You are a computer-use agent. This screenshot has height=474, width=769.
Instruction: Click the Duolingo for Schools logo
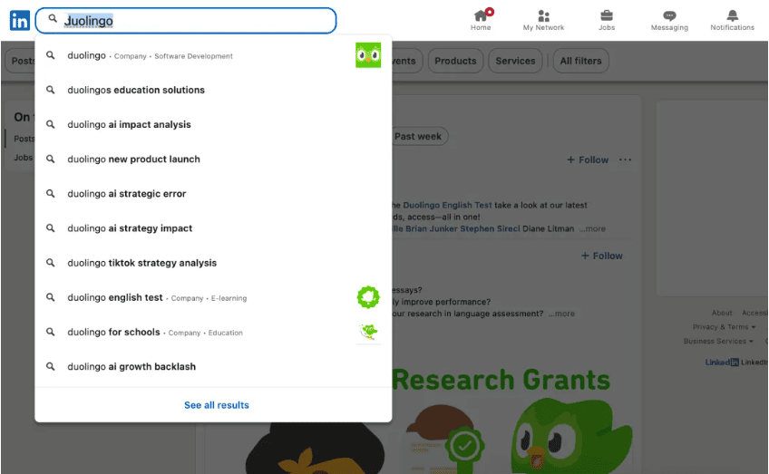click(367, 332)
